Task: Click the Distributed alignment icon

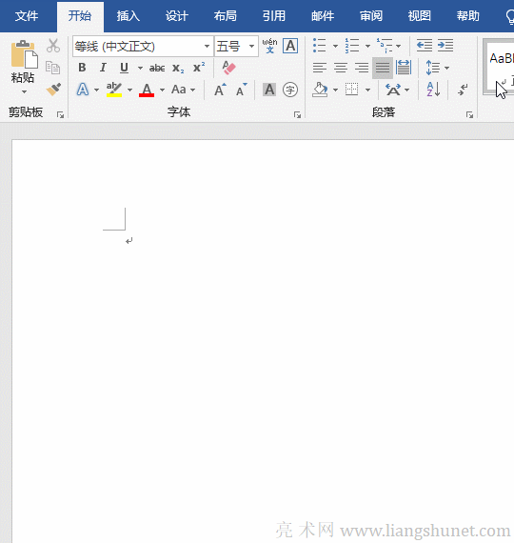Action: click(404, 68)
